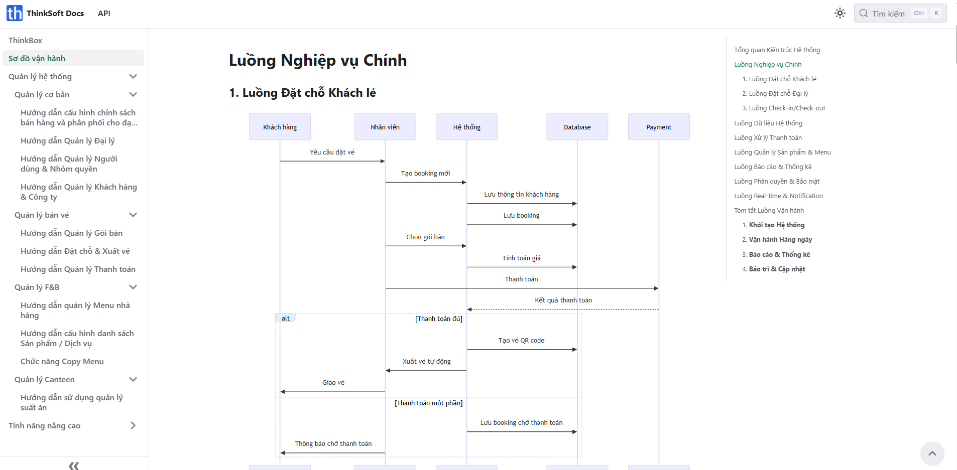This screenshot has height=470, width=957.
Task: Collapse the Quản lý F&B group
Action: tap(133, 287)
